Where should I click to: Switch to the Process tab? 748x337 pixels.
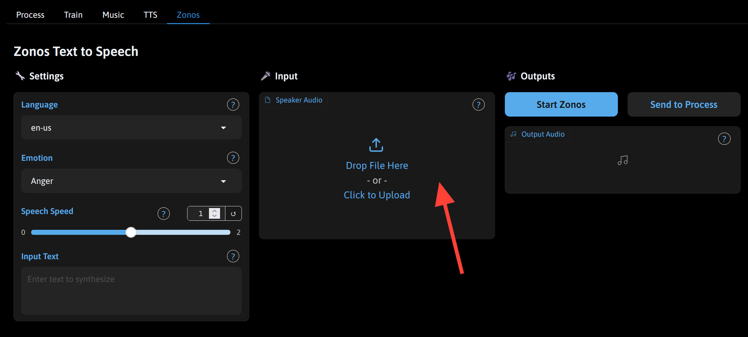30,15
